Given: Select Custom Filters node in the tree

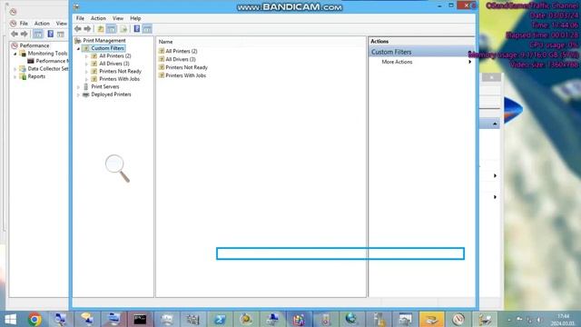Looking at the screenshot, I should click(107, 48).
